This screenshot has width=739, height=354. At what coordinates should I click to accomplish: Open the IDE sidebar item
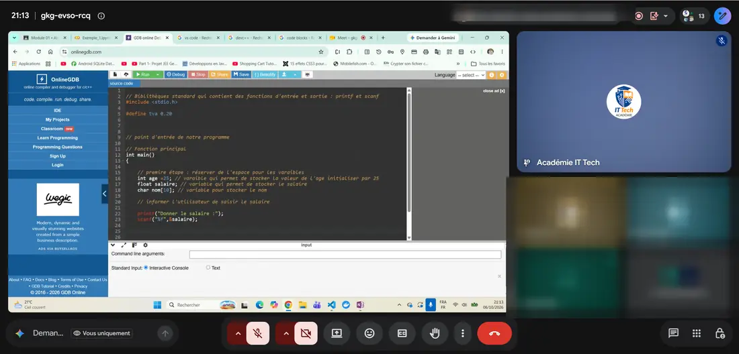coord(58,111)
